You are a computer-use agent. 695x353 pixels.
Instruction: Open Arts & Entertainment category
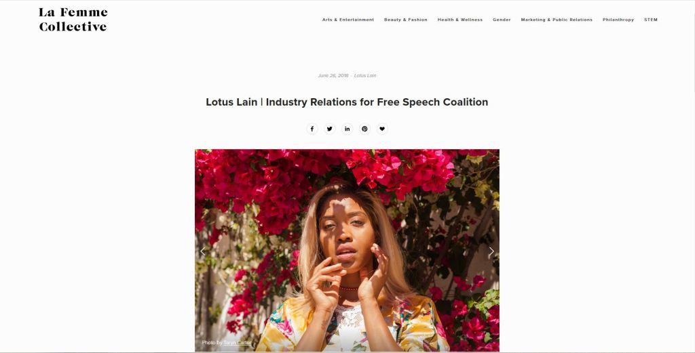tap(348, 20)
